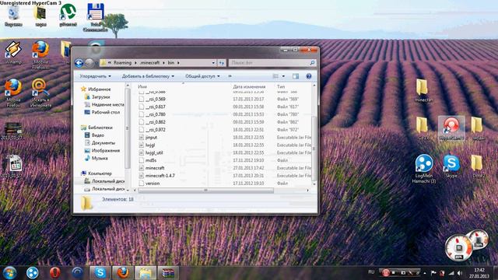Click the WinRAR taskbar icon
The width and height of the screenshot is (498, 280).
tap(168, 273)
